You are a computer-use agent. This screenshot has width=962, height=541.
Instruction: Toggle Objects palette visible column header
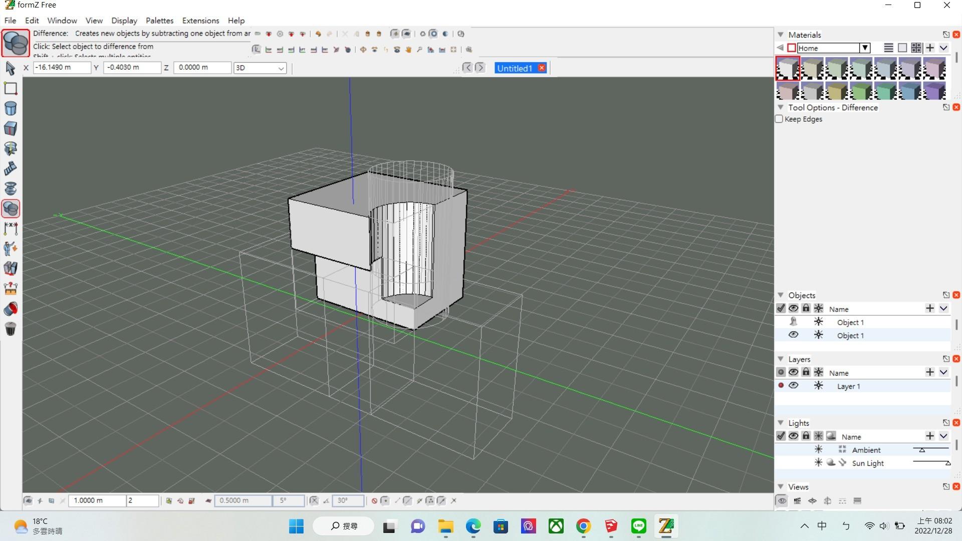click(793, 309)
